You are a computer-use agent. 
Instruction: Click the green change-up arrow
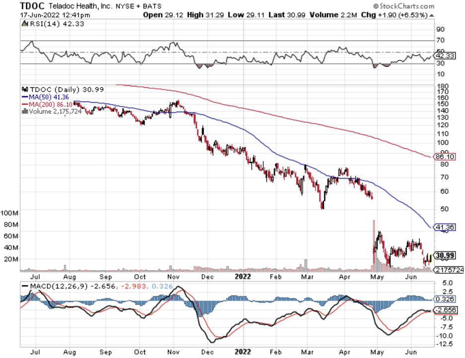point(432,15)
